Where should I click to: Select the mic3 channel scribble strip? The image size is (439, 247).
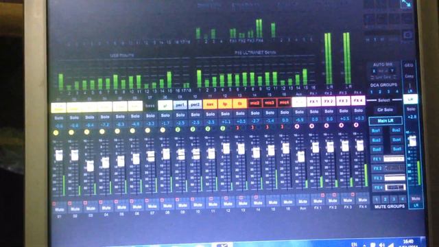[x=270, y=103]
